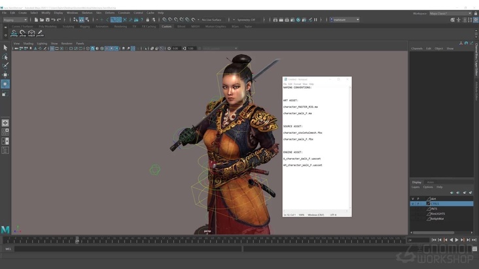The width and height of the screenshot is (479, 269).
Task: Toggle select by object type mode icon
Action: [82, 20]
